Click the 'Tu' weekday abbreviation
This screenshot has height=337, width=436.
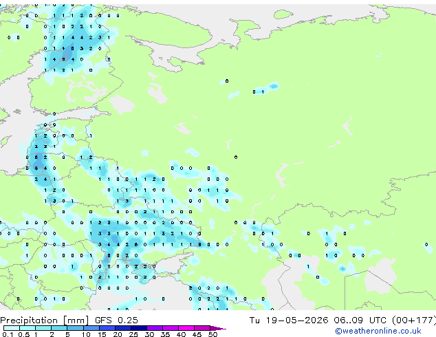tap(254, 320)
